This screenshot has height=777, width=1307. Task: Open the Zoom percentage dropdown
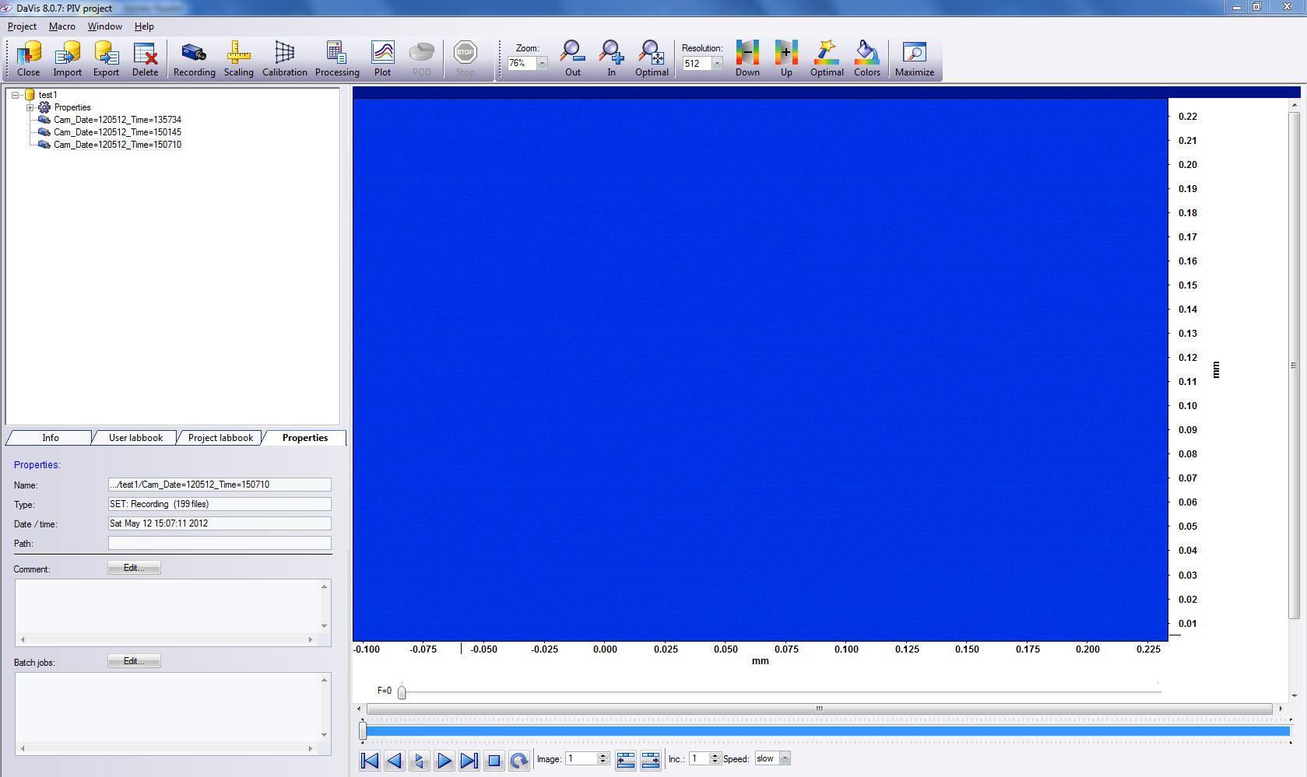pyautogui.click(x=543, y=64)
